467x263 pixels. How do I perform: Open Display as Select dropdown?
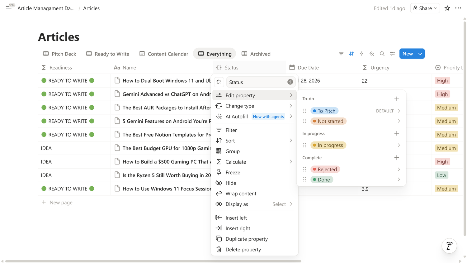(282, 204)
